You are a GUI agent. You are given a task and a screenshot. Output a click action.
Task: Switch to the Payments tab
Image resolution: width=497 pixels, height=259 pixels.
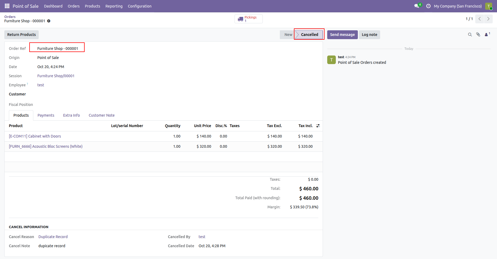pyautogui.click(x=46, y=115)
